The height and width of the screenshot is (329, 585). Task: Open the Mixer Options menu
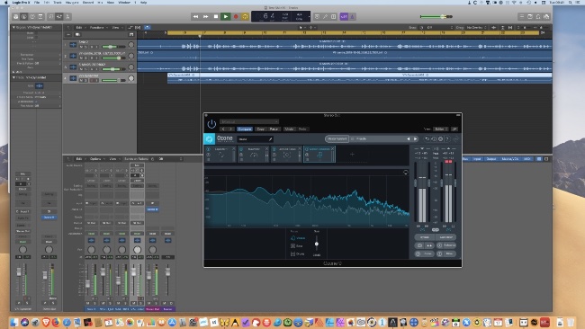click(x=95, y=159)
